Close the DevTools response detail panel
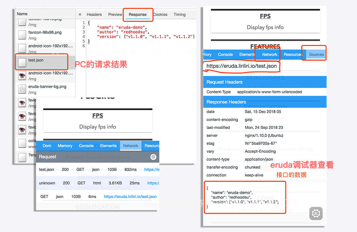 80,15
